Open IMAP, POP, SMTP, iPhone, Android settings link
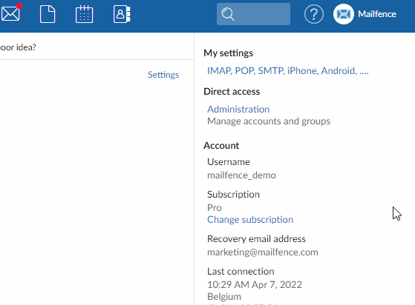This screenshot has height=305, width=415. (288, 71)
